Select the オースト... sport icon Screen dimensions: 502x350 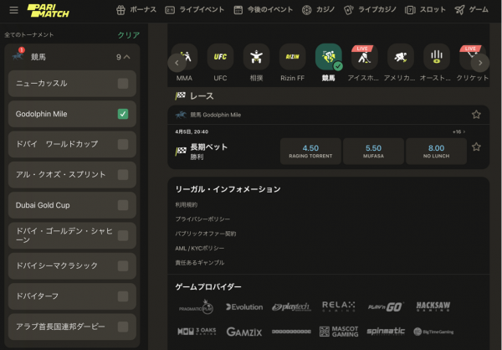click(x=437, y=57)
